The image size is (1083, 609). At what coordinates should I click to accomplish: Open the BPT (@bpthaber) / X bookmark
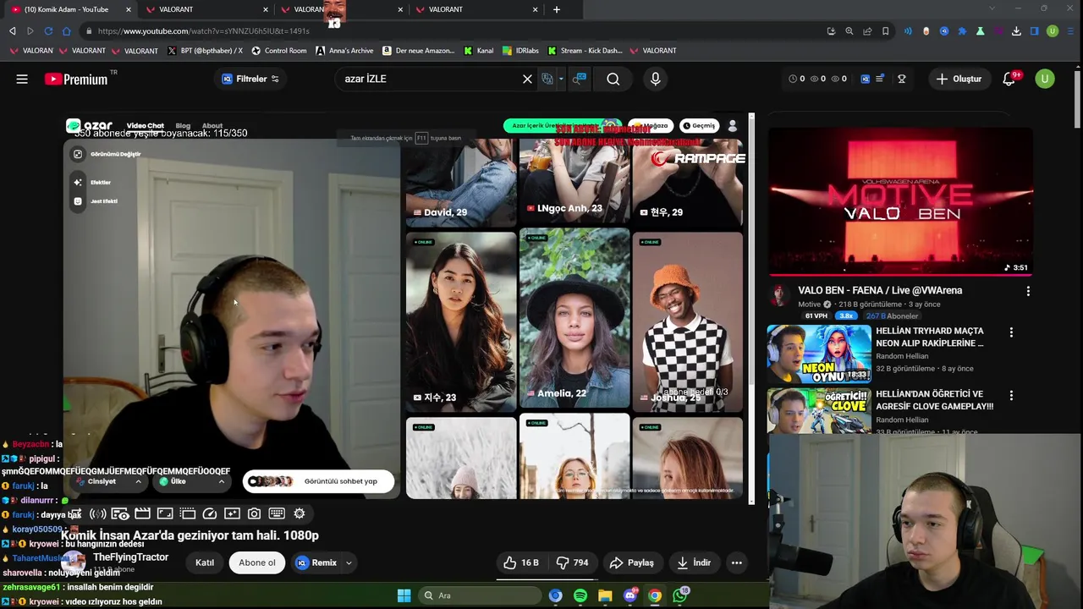pos(206,51)
